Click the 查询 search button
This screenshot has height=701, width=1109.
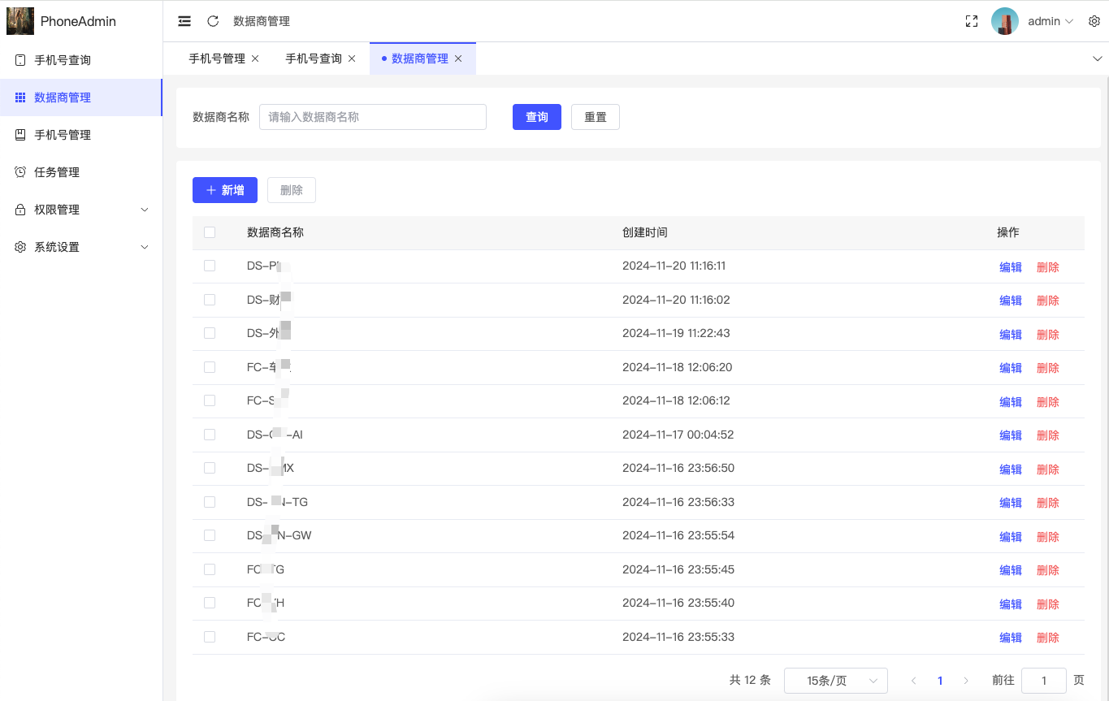(x=537, y=117)
